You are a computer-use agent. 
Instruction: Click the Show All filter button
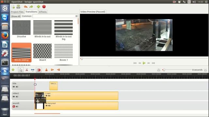(x=16, y=16)
